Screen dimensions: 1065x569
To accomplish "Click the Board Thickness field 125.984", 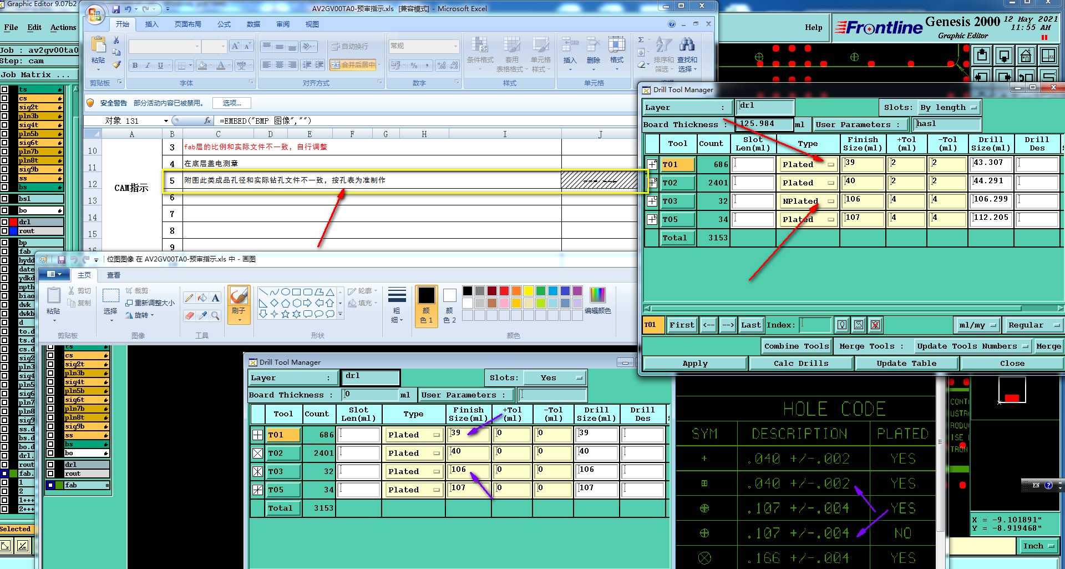I will click(764, 124).
